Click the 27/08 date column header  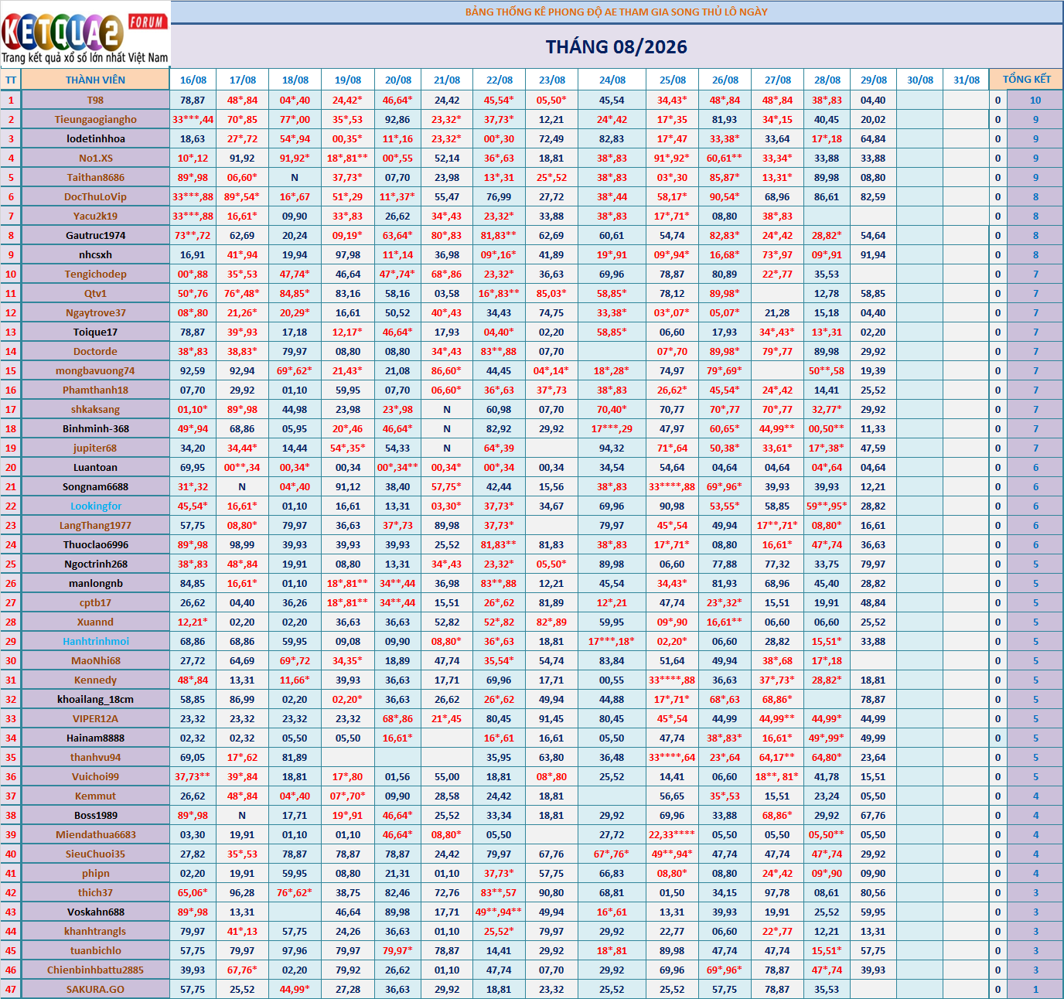click(x=778, y=80)
